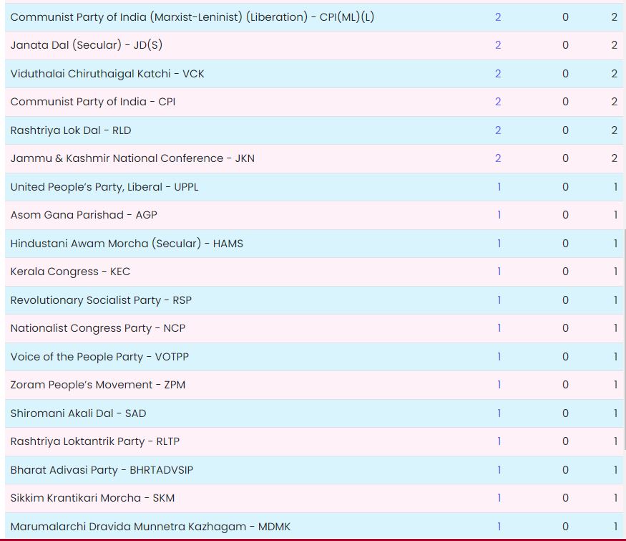Viewport: 626px width, 541px height.
Task: Select Sikkim Krantikari Morcha won seat link
Action: point(499,498)
